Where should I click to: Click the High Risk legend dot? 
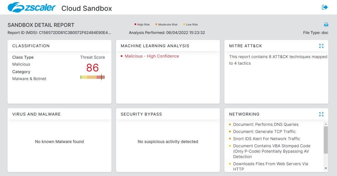135,24
